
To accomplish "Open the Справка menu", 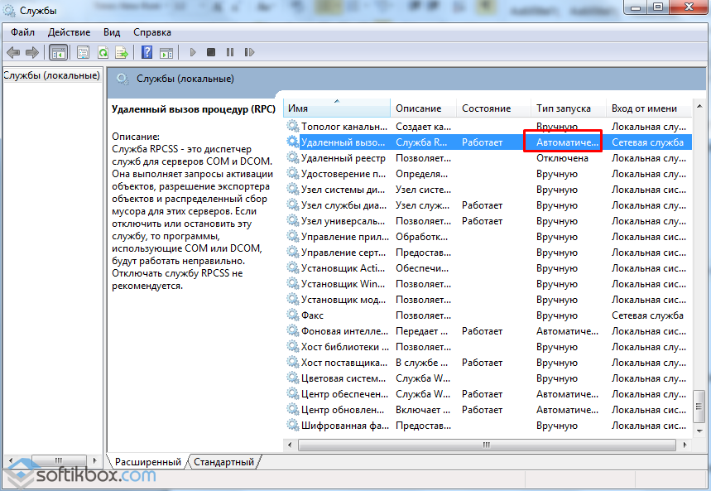I will 152,32.
